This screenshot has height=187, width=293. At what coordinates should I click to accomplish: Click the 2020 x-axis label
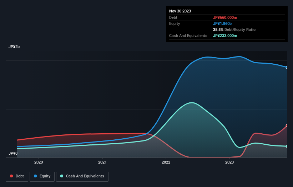point(39,162)
